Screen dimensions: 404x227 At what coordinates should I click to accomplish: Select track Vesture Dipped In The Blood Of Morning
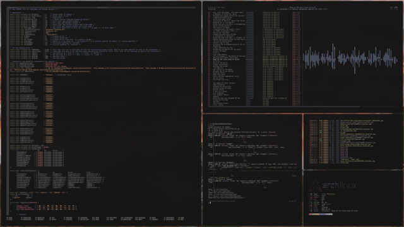229,56
